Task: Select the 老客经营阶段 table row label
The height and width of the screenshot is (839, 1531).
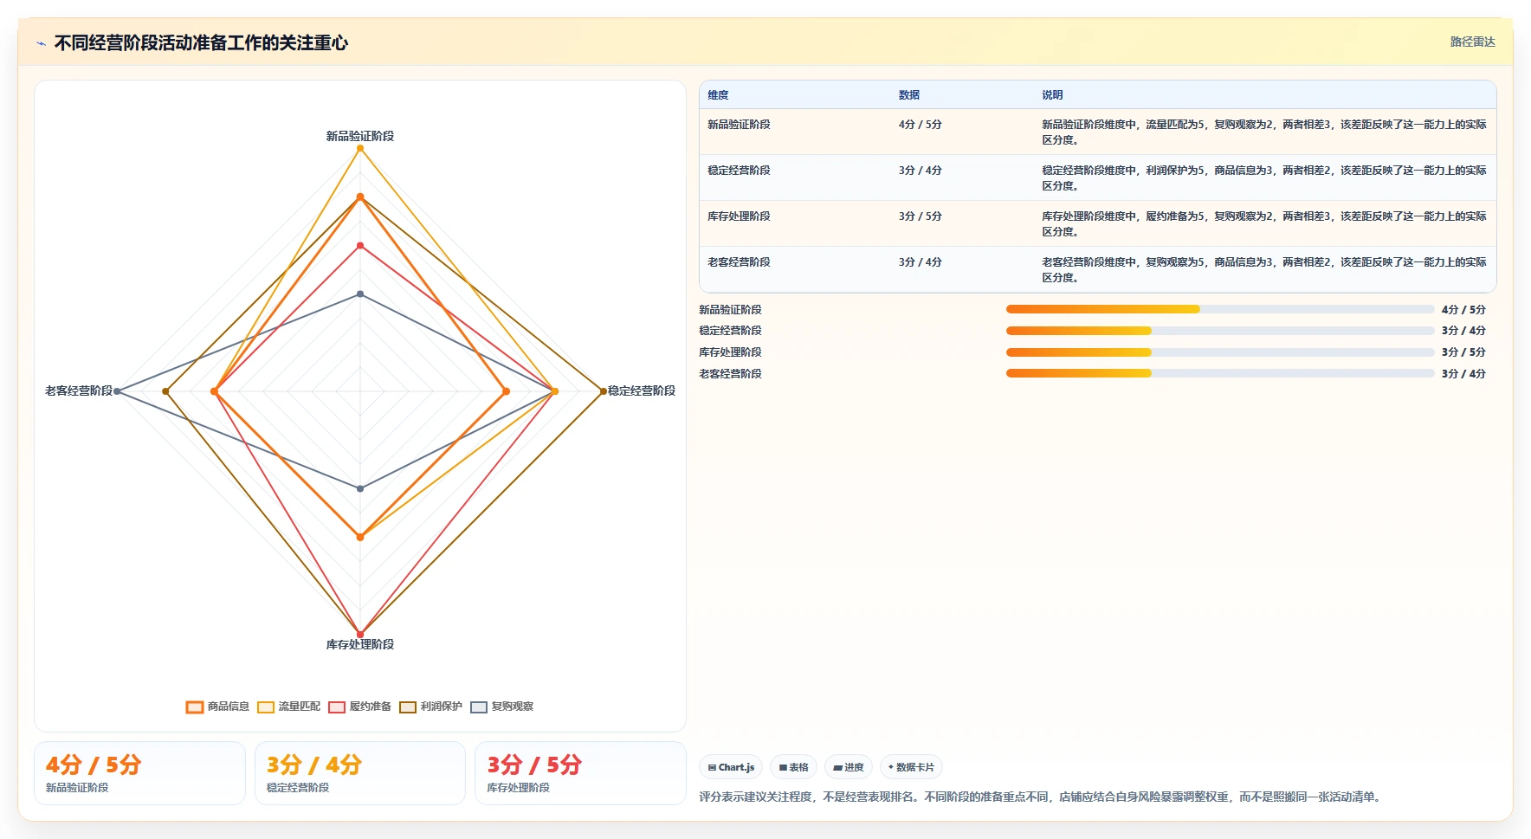Action: (x=739, y=262)
